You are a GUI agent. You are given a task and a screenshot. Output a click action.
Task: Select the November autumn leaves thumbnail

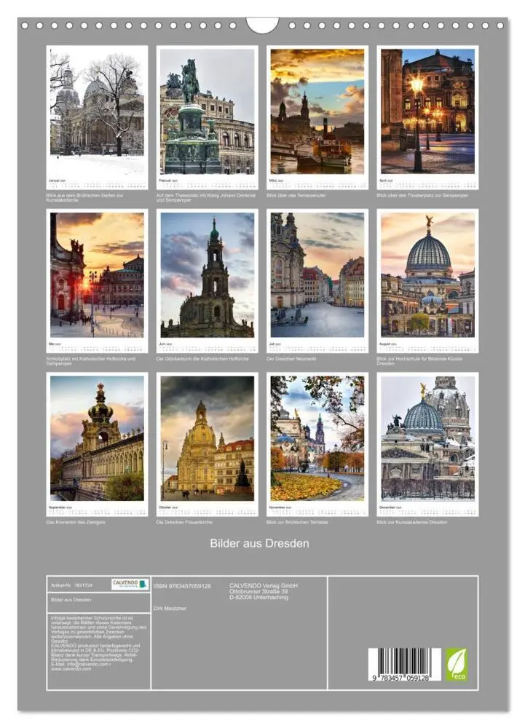pyautogui.click(x=317, y=444)
